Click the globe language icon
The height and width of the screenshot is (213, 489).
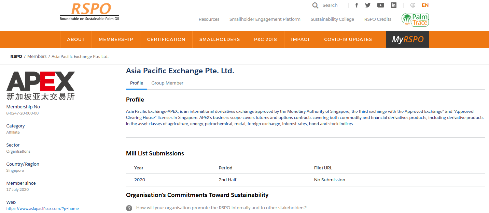pyautogui.click(x=413, y=5)
